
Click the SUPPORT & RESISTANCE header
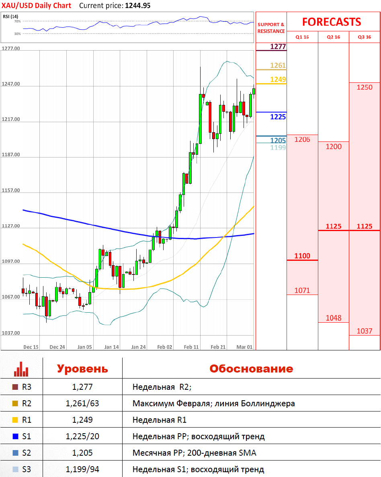(x=271, y=28)
